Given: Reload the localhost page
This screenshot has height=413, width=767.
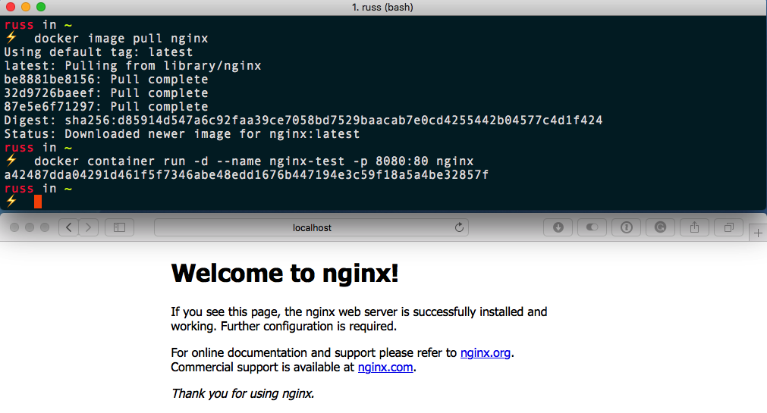Looking at the screenshot, I should point(458,227).
